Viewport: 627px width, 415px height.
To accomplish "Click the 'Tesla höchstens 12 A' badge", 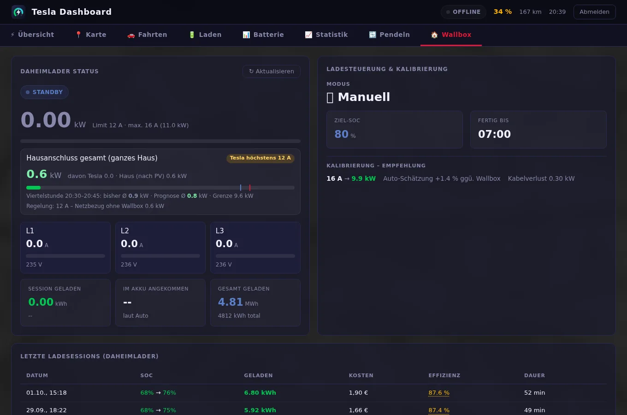I will (x=260, y=158).
